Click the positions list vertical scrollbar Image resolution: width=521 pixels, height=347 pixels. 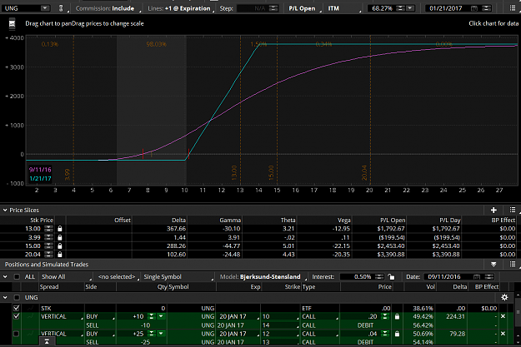[518, 320]
